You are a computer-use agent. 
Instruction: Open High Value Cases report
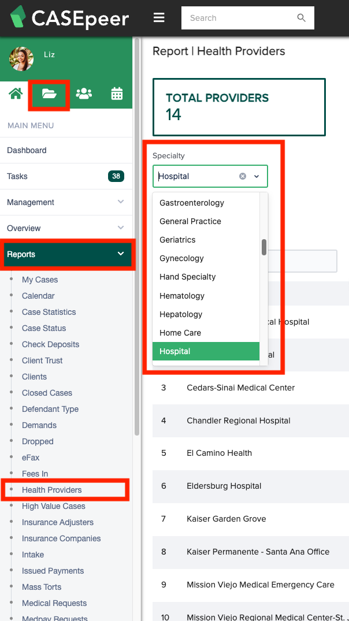[x=54, y=507]
